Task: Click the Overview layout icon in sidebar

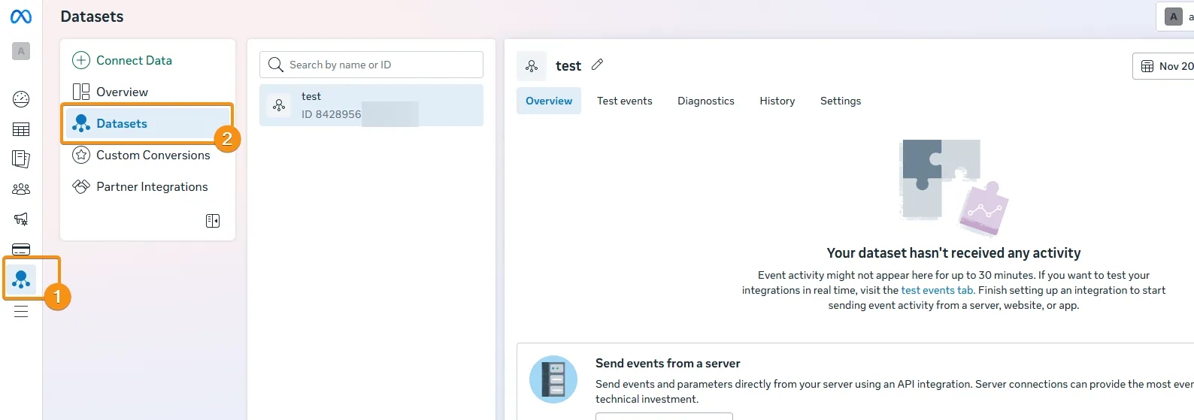Action: (x=81, y=92)
